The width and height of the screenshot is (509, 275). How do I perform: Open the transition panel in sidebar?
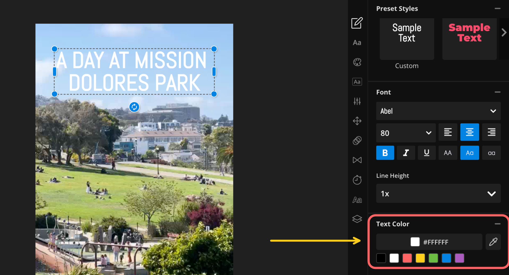(357, 160)
